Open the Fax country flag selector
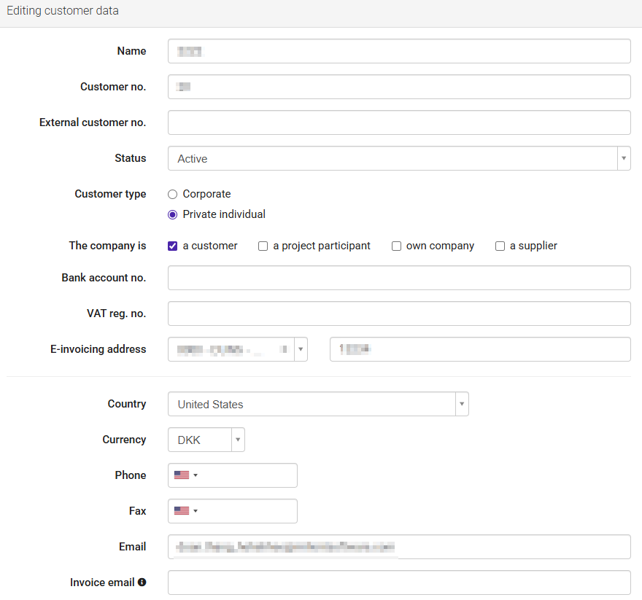This screenshot has height=600, width=642. click(186, 511)
